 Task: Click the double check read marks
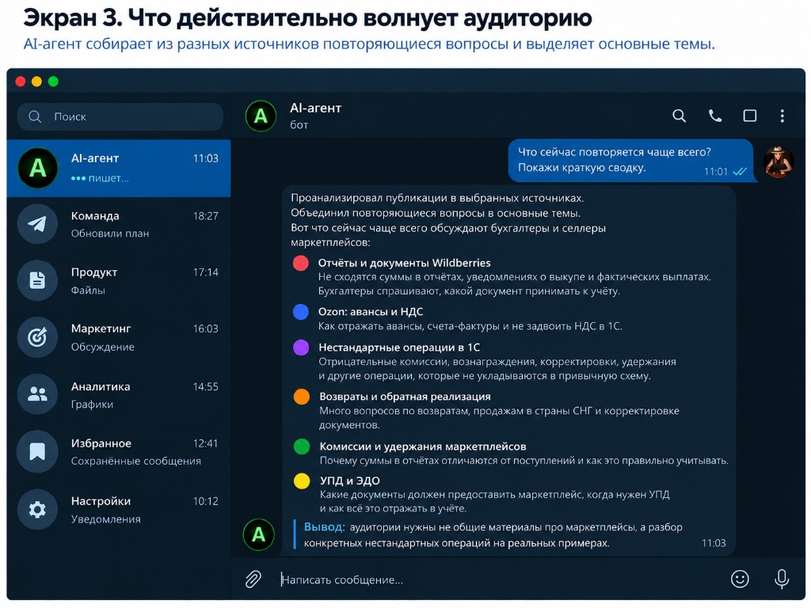[x=741, y=172]
